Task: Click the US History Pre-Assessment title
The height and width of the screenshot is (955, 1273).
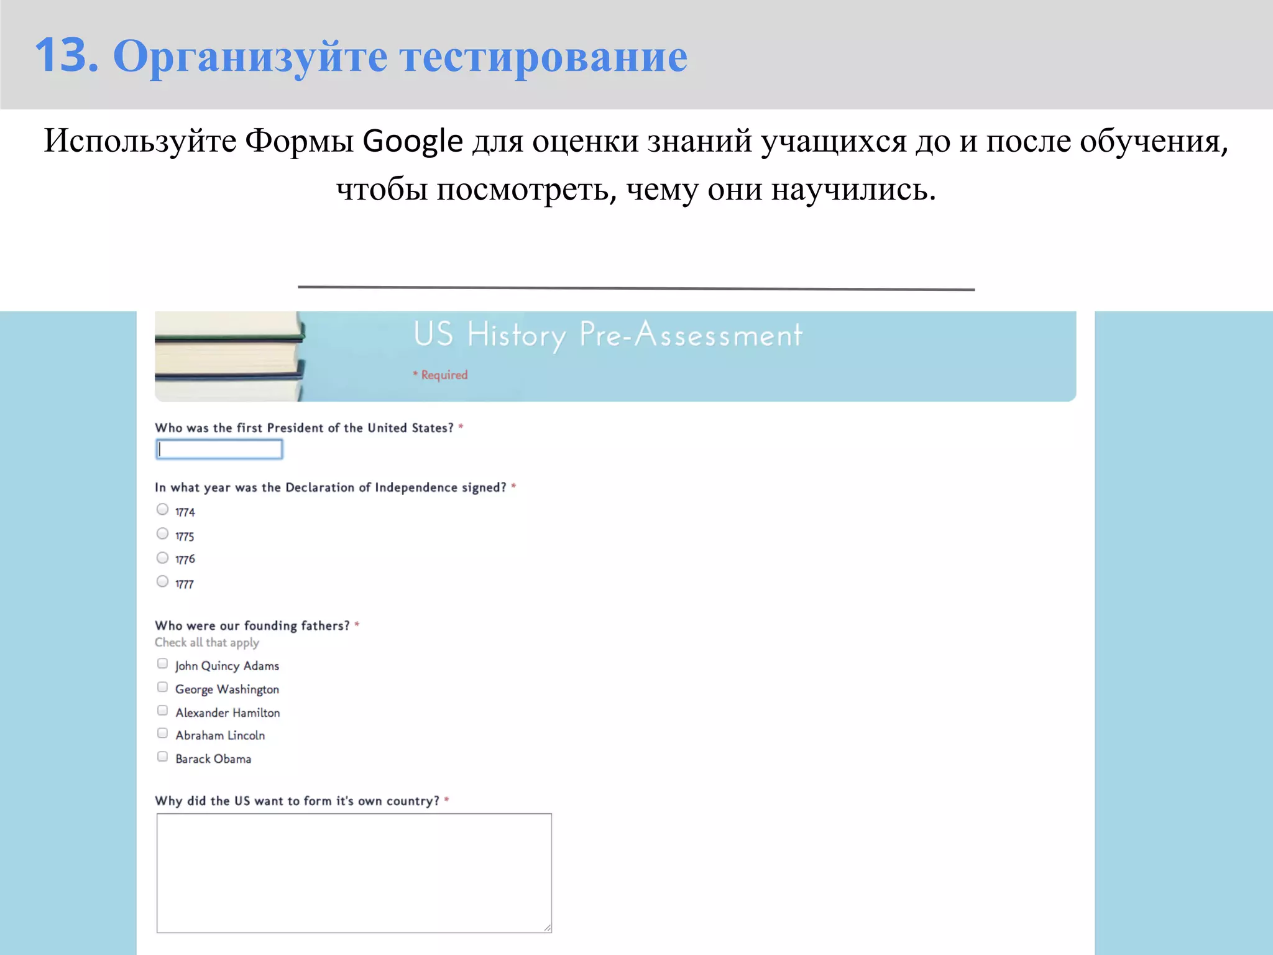Action: point(608,334)
